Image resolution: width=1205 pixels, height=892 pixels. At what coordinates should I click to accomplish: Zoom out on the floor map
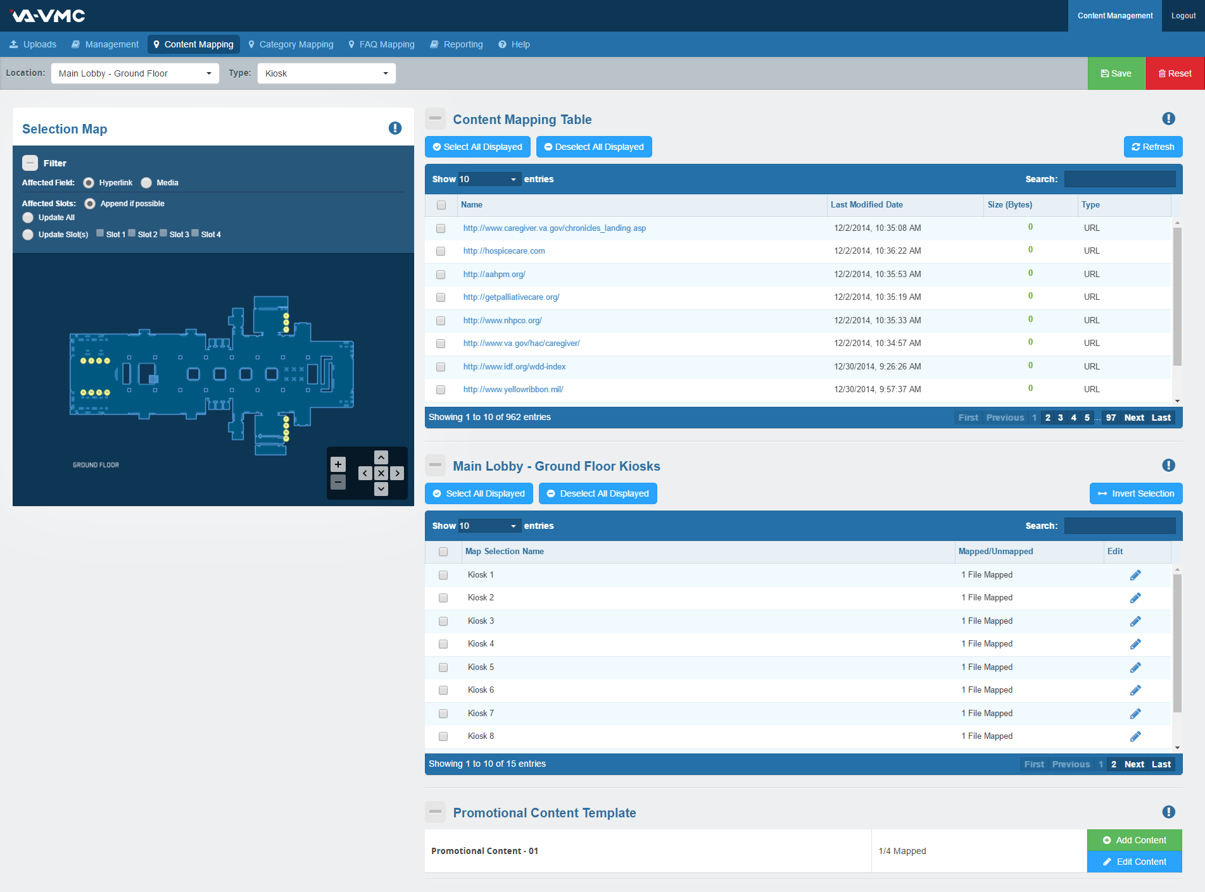(338, 483)
